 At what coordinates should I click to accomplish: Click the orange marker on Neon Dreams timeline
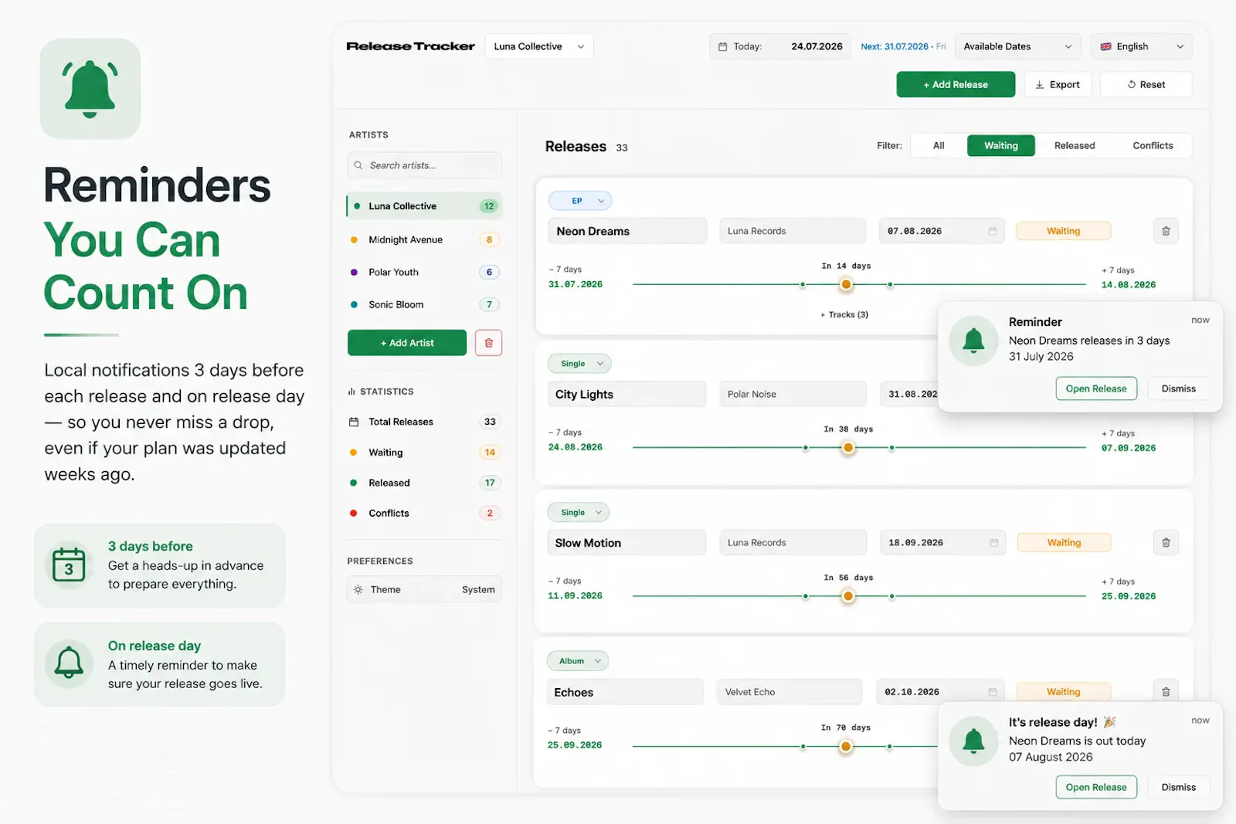[x=847, y=284]
